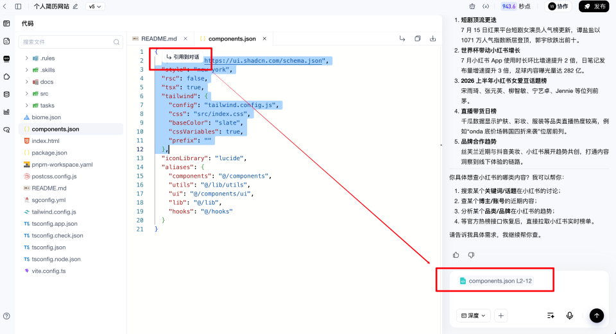Select components.json in file tree
The image size is (616, 334).
(71, 129)
